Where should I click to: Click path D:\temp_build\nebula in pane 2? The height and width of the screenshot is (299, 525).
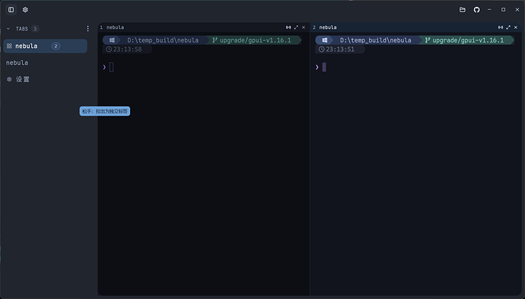[375, 40]
